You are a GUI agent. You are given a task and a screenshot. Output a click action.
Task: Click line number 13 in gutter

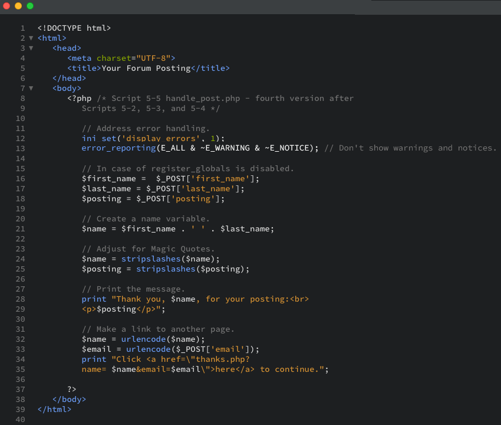click(20, 149)
